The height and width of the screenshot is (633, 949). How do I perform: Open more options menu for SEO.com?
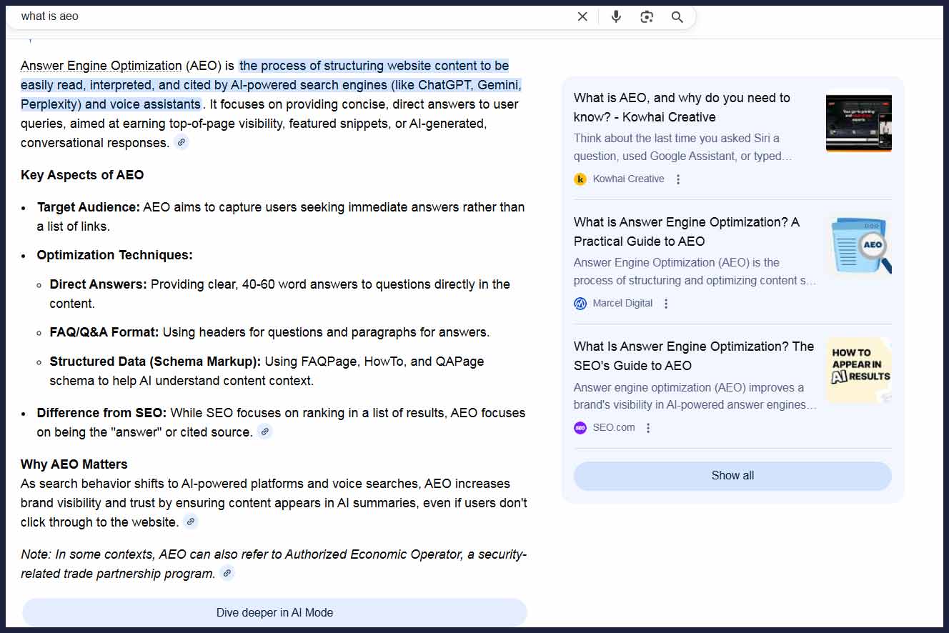pyautogui.click(x=648, y=428)
